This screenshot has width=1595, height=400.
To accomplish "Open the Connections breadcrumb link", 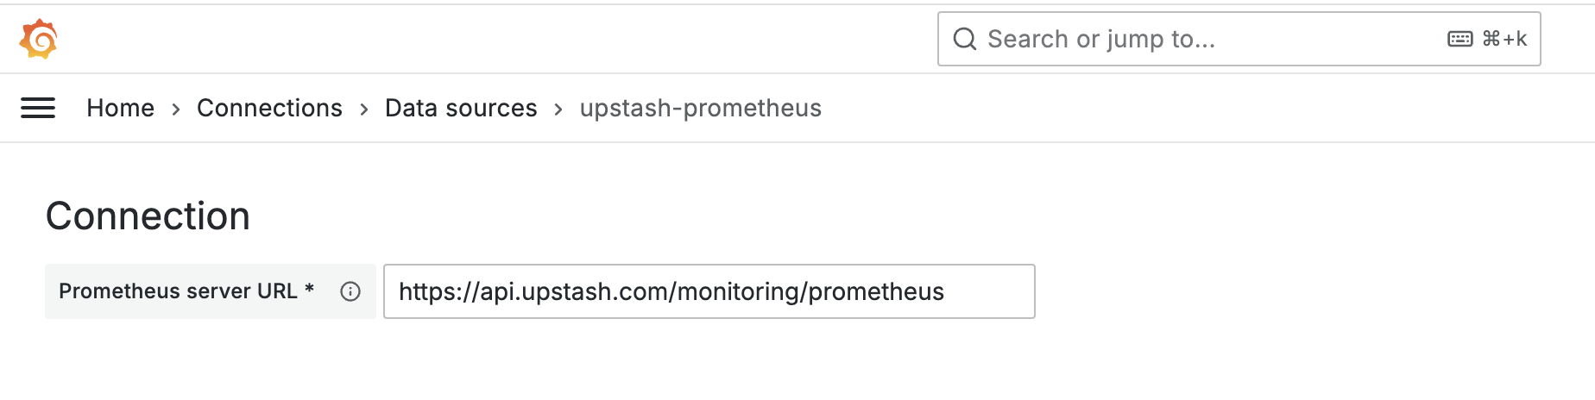I will (269, 108).
